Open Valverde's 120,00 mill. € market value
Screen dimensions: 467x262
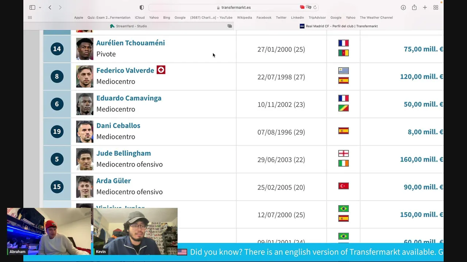point(422,77)
